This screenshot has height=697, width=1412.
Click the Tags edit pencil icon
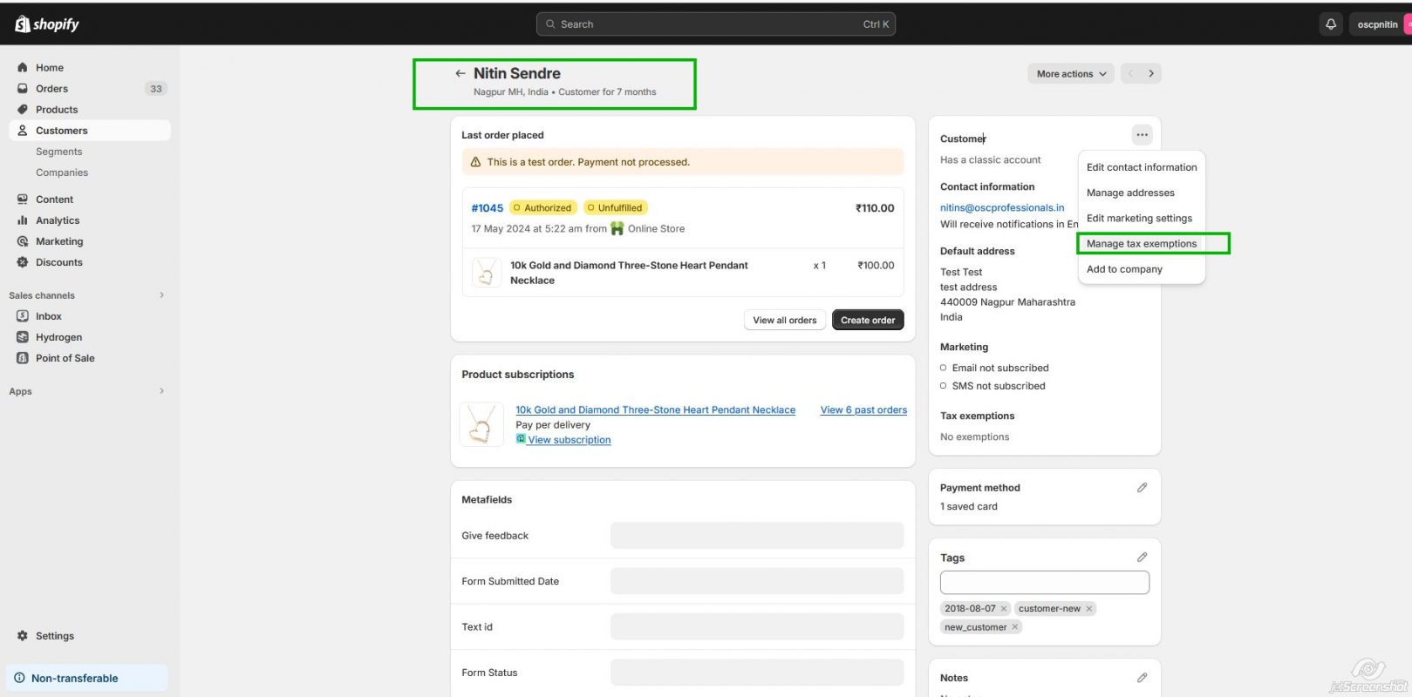(x=1142, y=558)
